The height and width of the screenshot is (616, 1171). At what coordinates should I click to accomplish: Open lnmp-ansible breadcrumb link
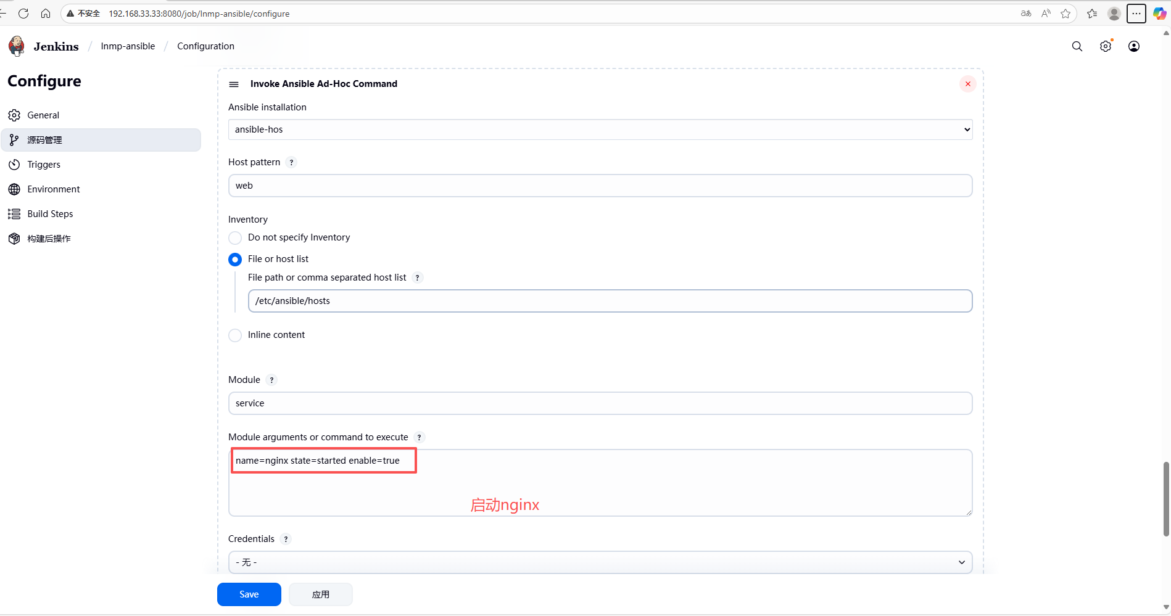point(128,46)
